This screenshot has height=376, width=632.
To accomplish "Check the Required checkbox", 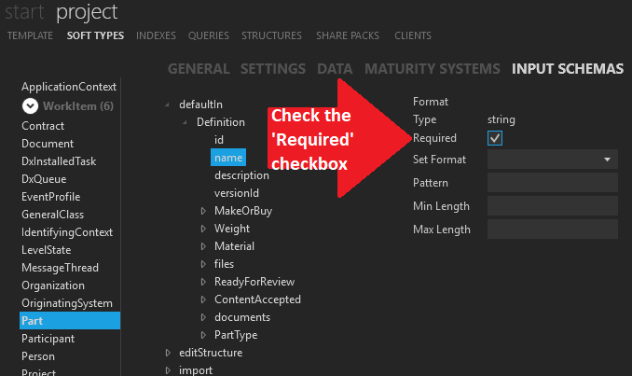I will [495, 138].
